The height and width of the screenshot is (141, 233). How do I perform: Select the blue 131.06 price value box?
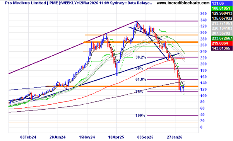[222, 3]
